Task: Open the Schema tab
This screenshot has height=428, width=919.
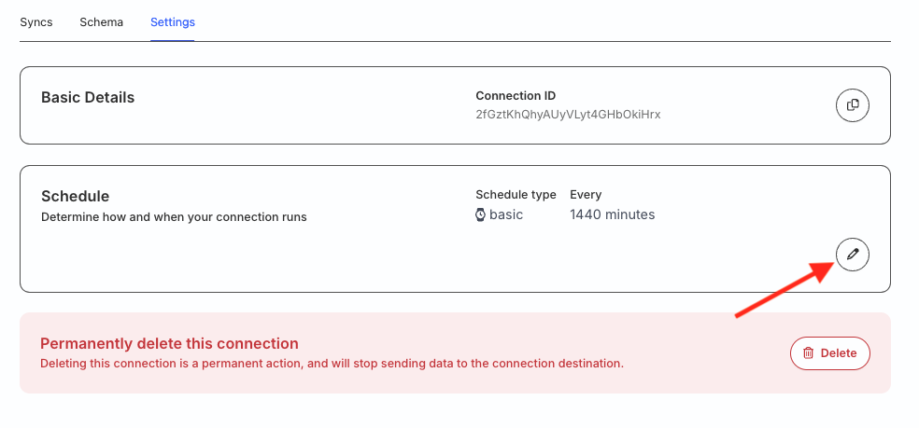Action: [x=102, y=22]
